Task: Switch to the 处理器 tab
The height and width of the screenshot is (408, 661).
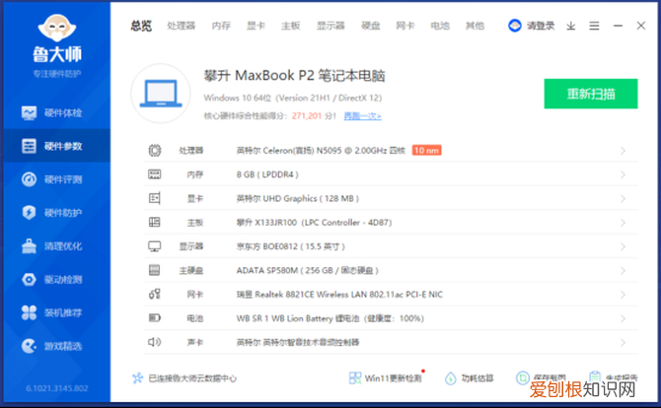Action: click(182, 26)
